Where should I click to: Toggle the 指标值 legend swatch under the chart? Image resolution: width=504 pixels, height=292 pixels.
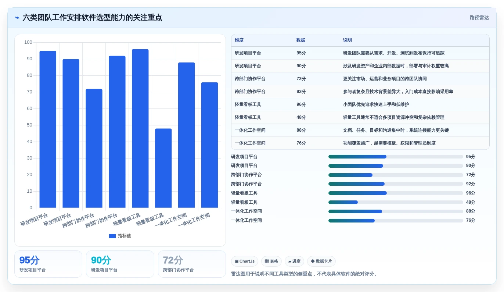pos(112,236)
